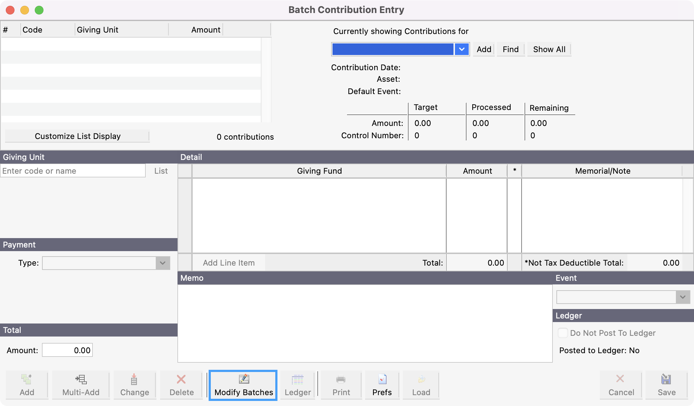
Task: Open Customize List Display
Action: (77, 136)
